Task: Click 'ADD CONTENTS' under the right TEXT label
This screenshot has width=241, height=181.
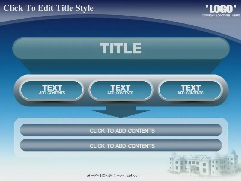Action: click(x=190, y=93)
